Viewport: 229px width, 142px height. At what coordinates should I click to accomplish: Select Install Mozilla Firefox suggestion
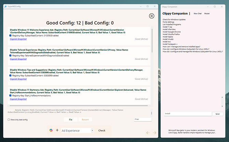tap(171, 34)
